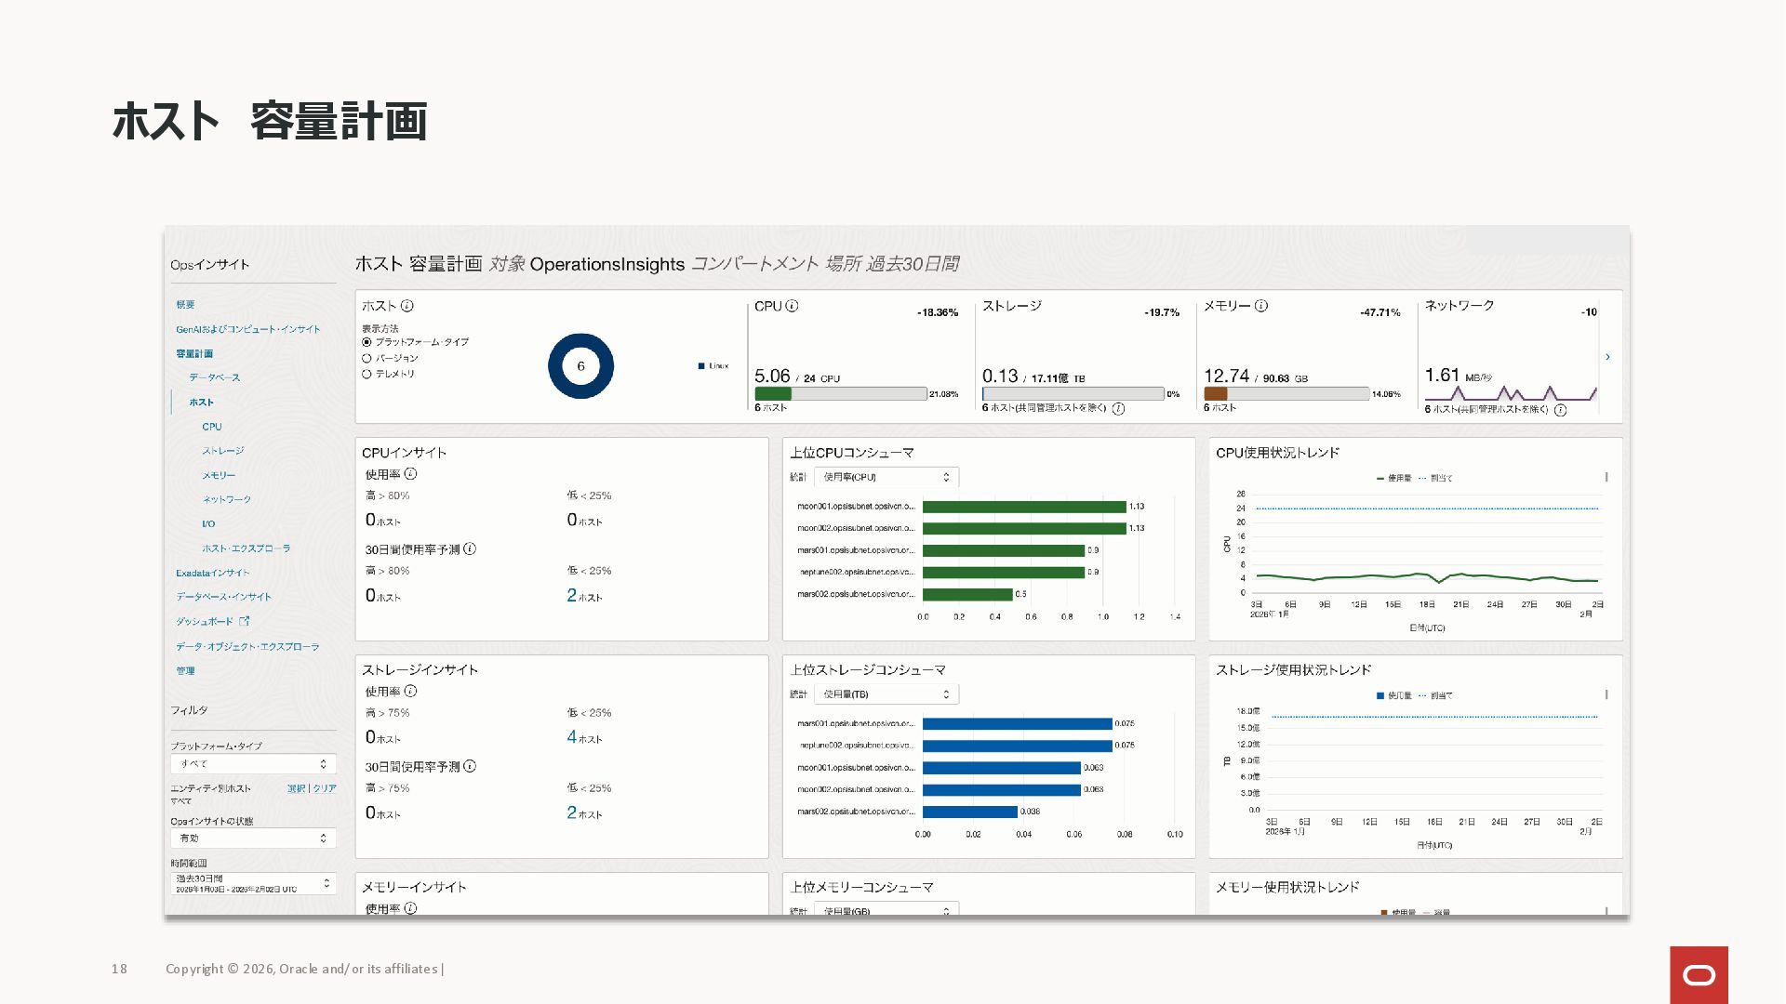Click mars001 bar in 上位ストレージコンシューマ chart

[1017, 724]
